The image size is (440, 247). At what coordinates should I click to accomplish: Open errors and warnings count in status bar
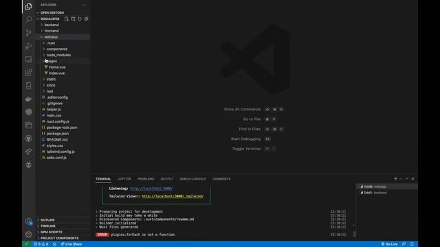[41, 244]
